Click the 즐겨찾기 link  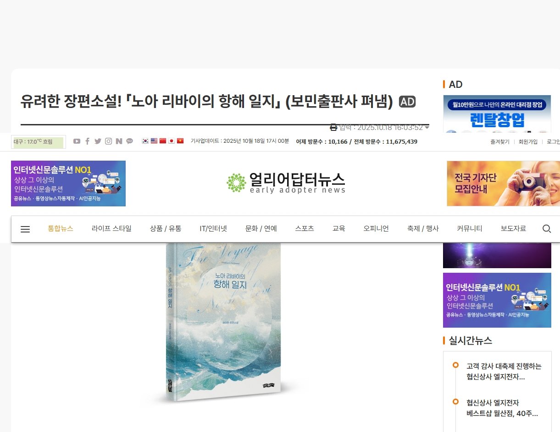500,142
